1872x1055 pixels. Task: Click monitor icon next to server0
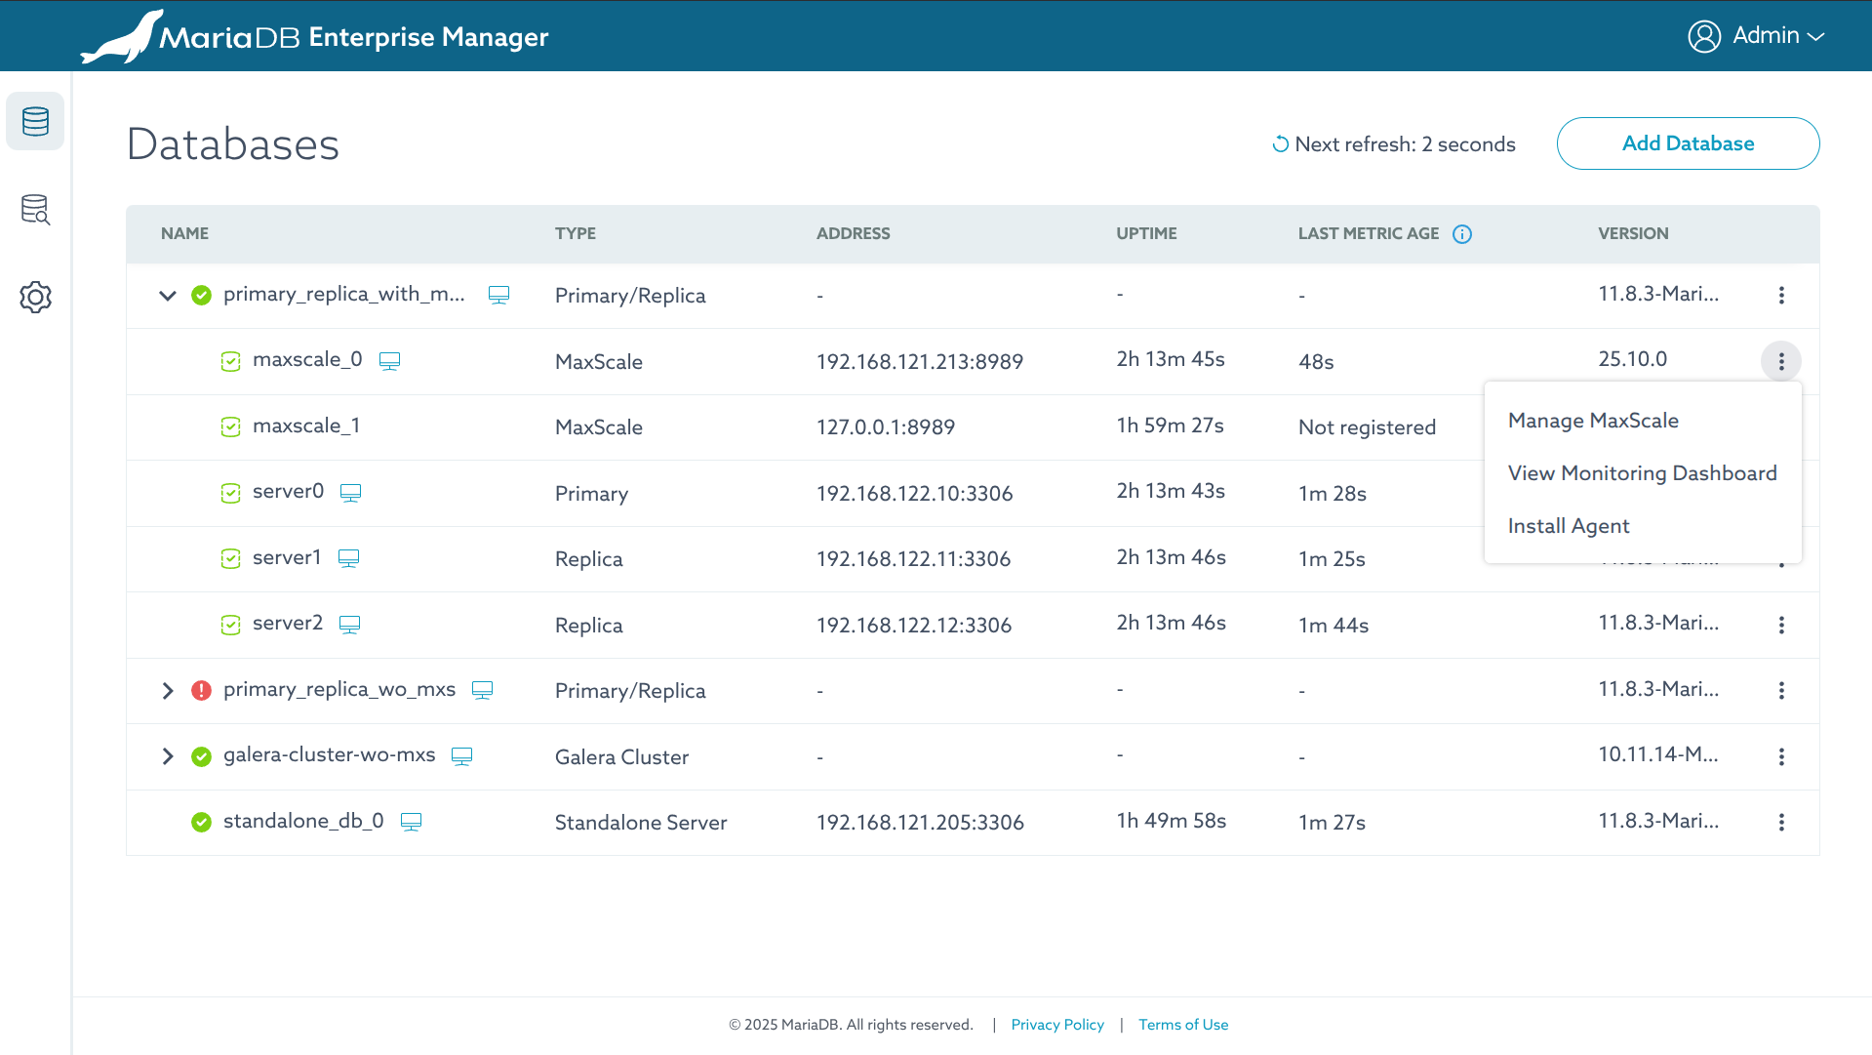350,493
